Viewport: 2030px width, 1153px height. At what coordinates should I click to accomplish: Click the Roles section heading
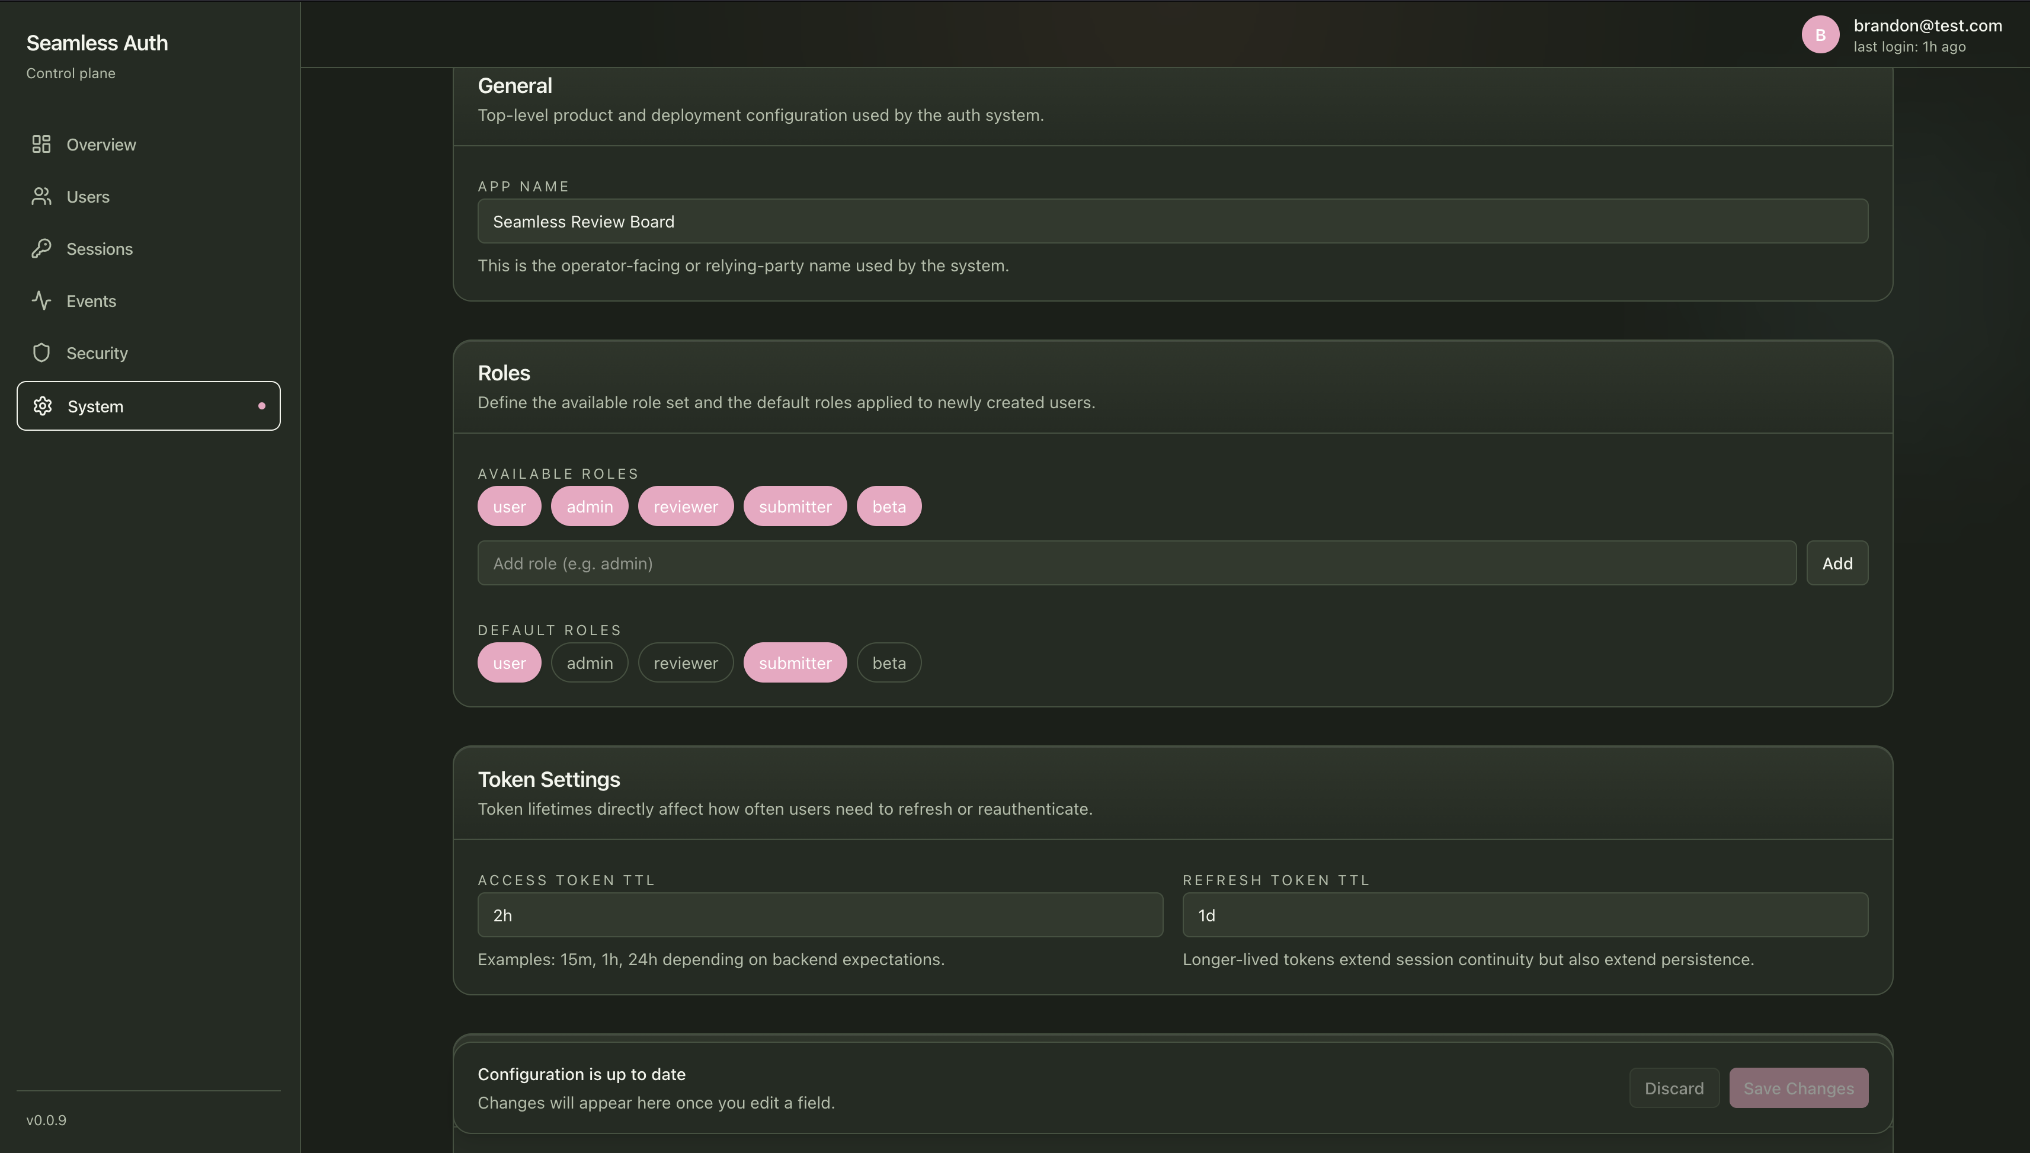click(504, 373)
